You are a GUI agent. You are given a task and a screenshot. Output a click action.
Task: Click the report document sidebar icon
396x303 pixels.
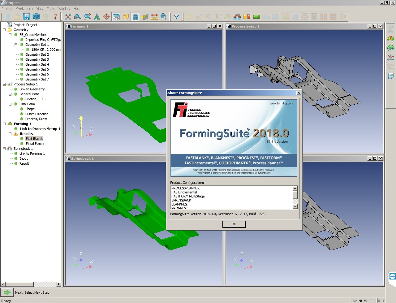tap(391, 76)
